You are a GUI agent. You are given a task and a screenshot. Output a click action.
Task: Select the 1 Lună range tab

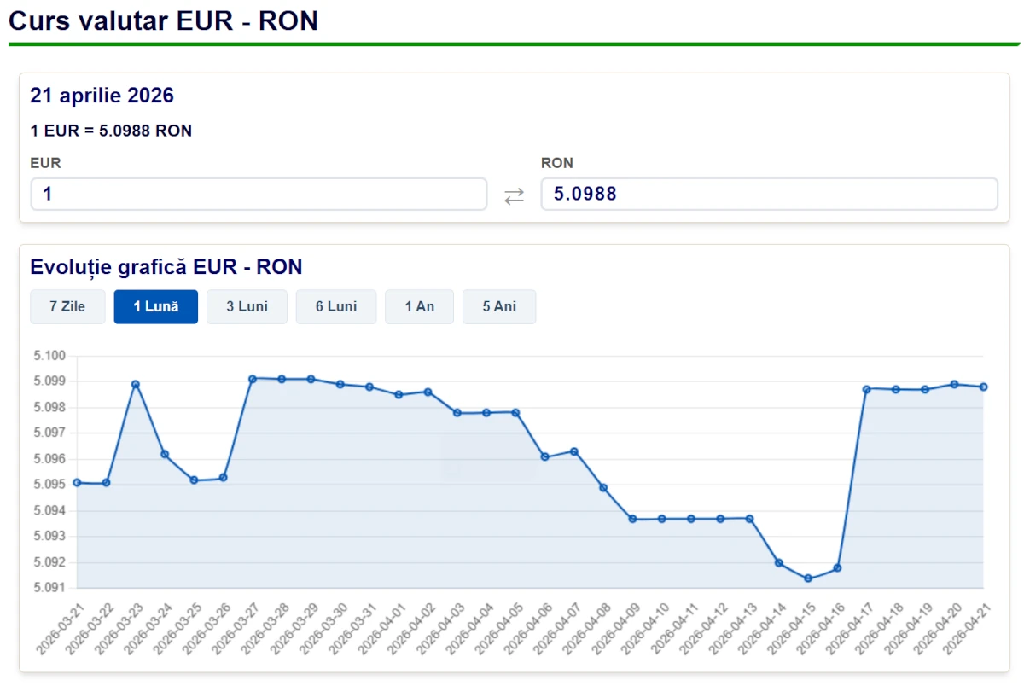[x=156, y=307]
